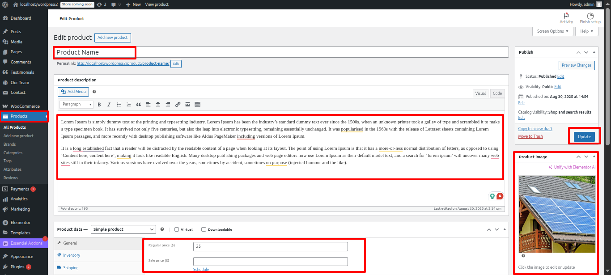
Task: Switch to the Code editor tab
Action: (497, 93)
